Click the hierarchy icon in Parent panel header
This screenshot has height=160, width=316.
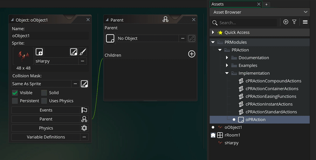coord(165,19)
